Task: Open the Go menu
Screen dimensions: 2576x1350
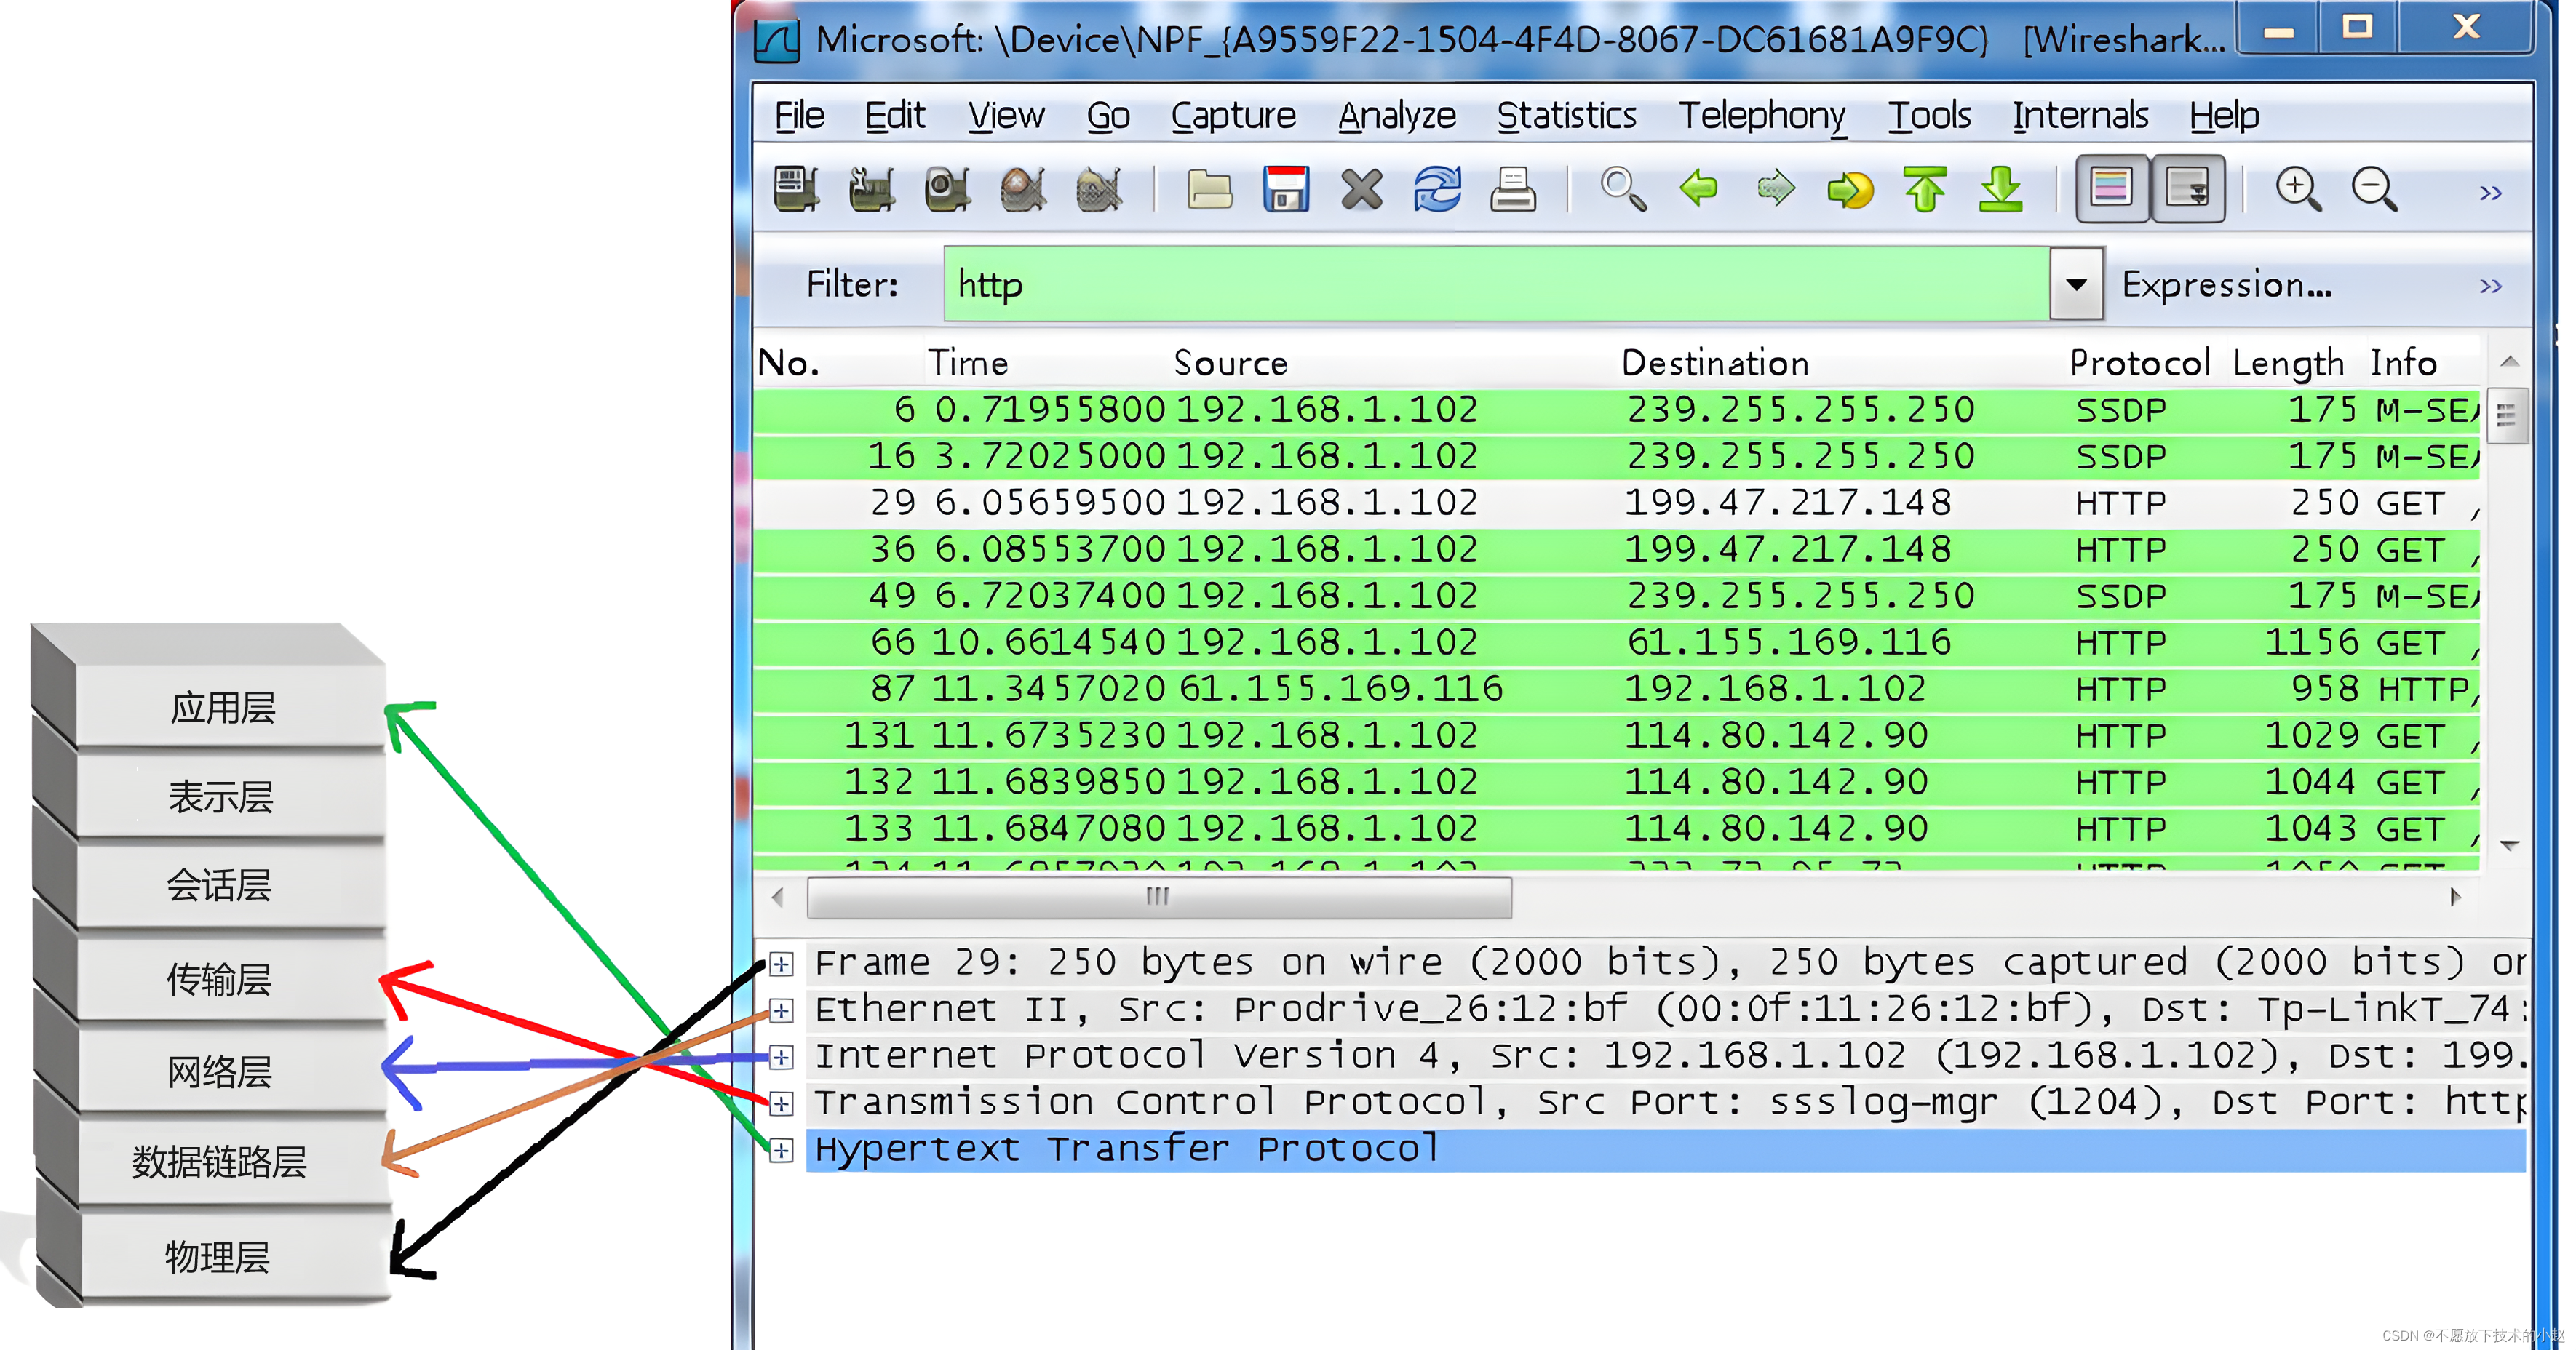Action: point(1108,115)
